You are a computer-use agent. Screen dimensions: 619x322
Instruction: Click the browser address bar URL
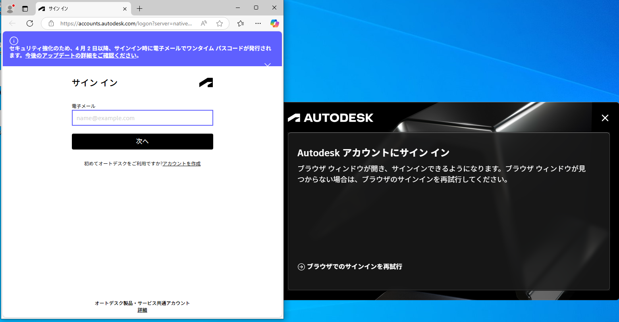click(126, 23)
